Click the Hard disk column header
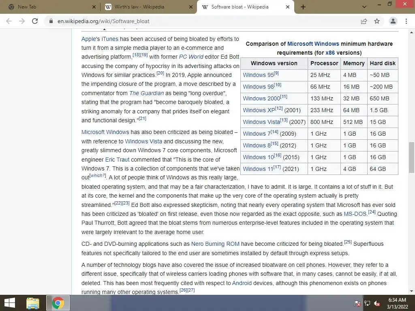Viewport: 415px width, 311px height. click(383, 63)
